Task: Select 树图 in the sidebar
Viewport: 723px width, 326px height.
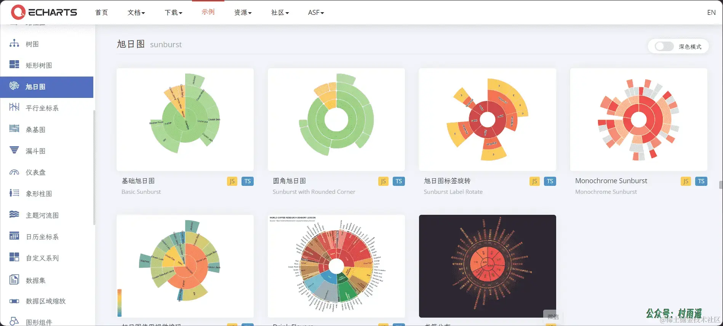Action: click(32, 44)
